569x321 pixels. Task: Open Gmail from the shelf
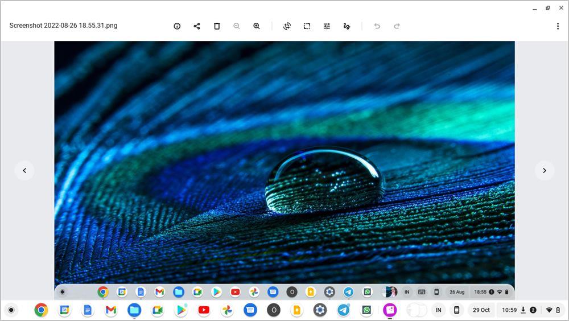click(111, 310)
